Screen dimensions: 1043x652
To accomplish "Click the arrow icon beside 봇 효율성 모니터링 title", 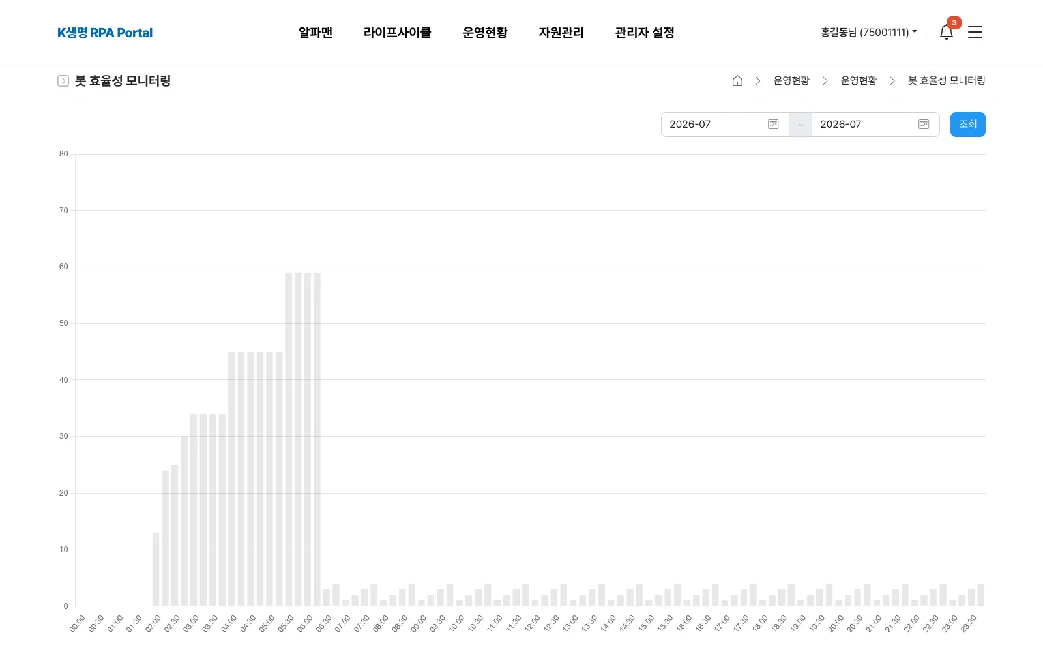I will 63,81.
